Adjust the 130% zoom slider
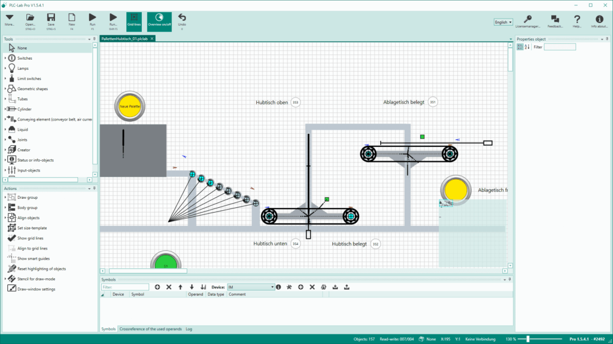The width and height of the screenshot is (613, 344). [x=528, y=339]
